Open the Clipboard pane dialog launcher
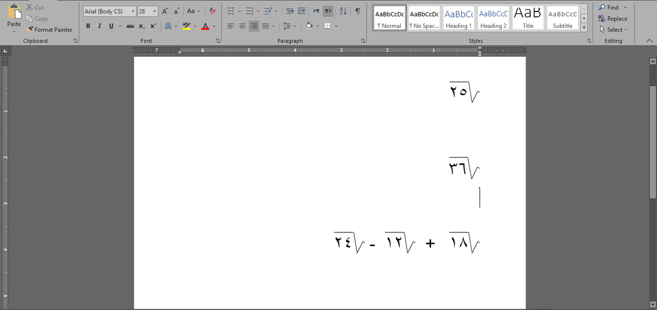Viewport: 657px width, 310px height. point(76,41)
